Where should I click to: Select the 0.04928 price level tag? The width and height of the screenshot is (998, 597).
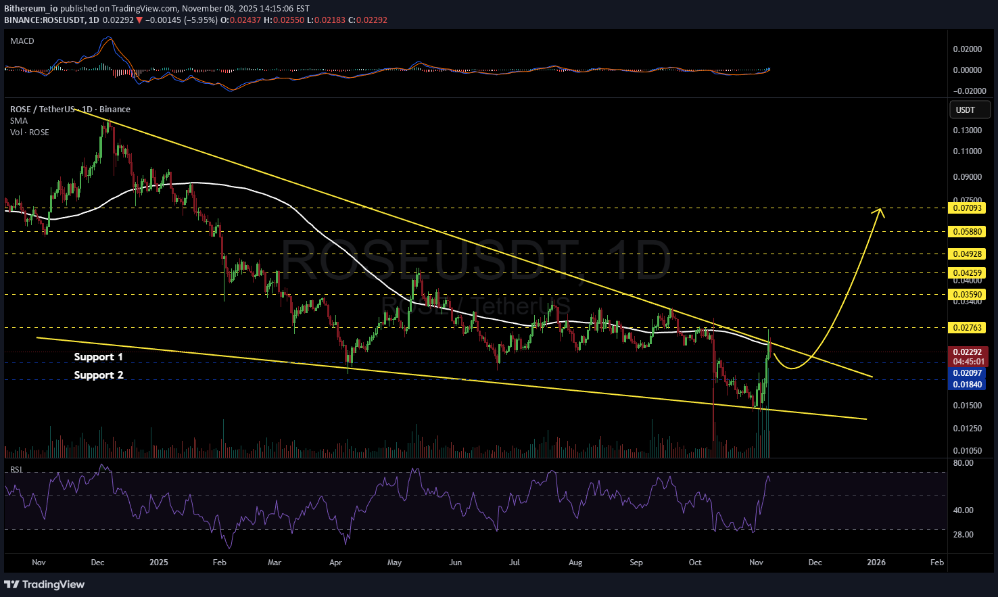[x=968, y=254]
